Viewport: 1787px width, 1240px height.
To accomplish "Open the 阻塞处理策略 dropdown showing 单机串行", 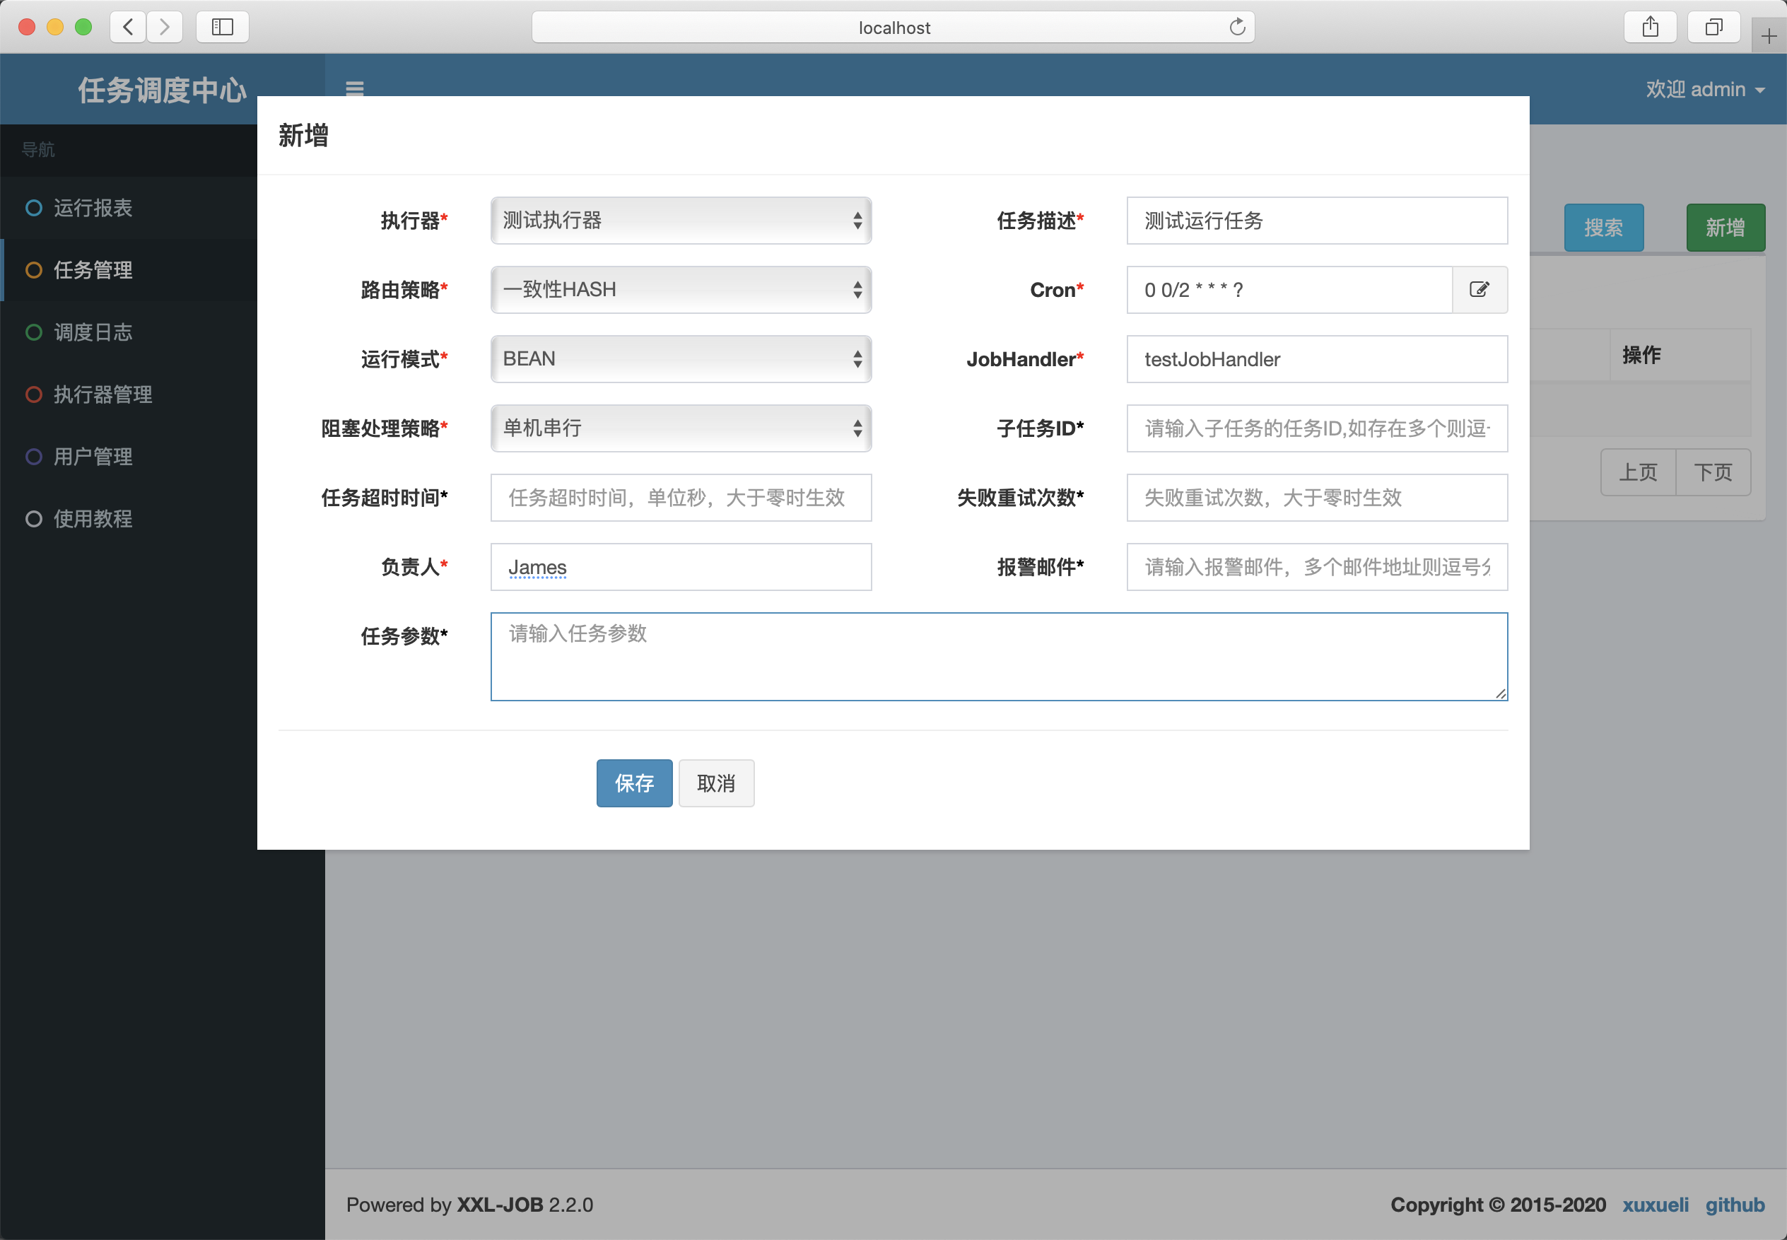I will tap(681, 428).
